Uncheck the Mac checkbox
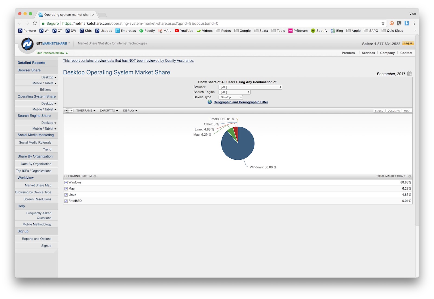 66,189
